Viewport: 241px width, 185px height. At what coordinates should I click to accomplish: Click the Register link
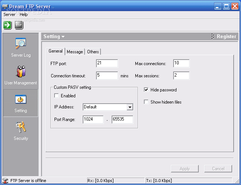pos(227,36)
